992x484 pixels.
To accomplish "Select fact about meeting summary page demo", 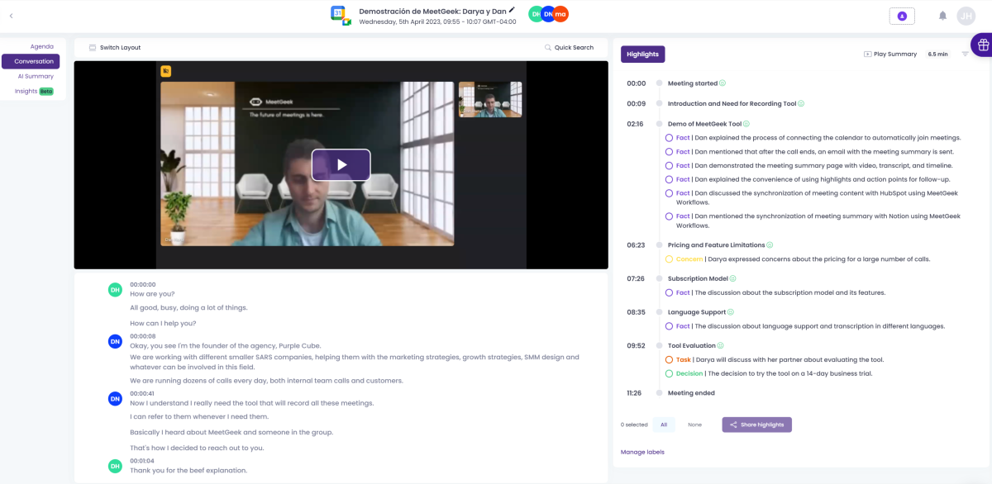I will (x=670, y=165).
